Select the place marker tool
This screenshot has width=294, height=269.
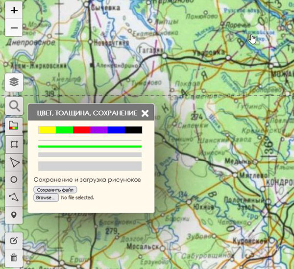pos(14,215)
